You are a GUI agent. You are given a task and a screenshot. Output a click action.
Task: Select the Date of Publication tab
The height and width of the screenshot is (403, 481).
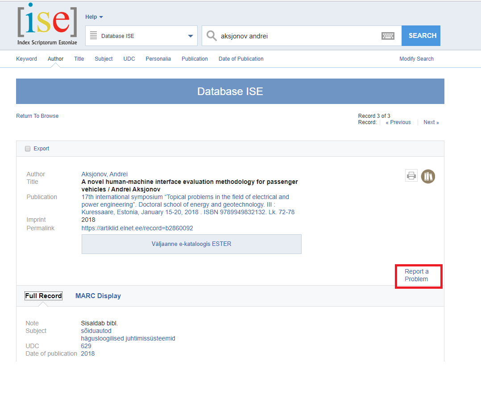(241, 58)
